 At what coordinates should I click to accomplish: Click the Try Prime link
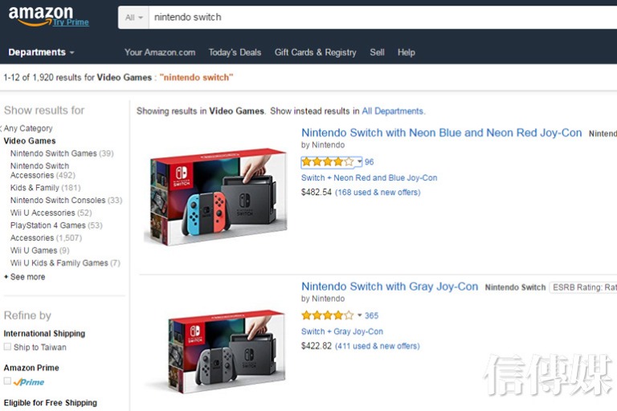[x=71, y=22]
